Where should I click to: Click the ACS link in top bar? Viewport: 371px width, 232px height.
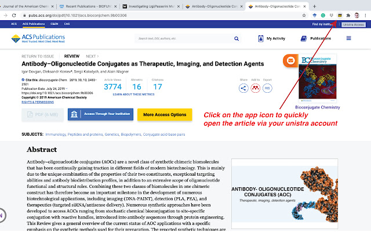(x=14, y=24)
